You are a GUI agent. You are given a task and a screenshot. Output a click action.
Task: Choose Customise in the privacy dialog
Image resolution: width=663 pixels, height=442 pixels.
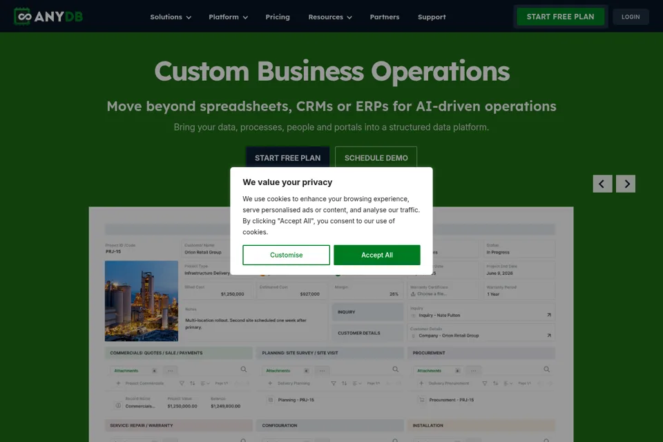click(x=286, y=255)
